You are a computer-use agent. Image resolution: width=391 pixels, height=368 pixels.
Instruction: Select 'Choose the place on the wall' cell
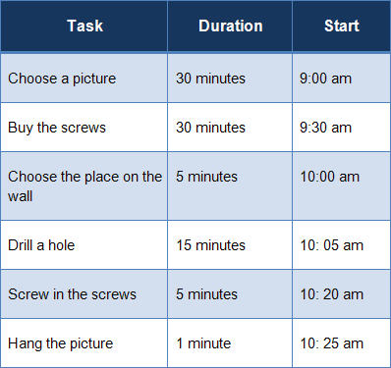pyautogui.click(x=84, y=186)
